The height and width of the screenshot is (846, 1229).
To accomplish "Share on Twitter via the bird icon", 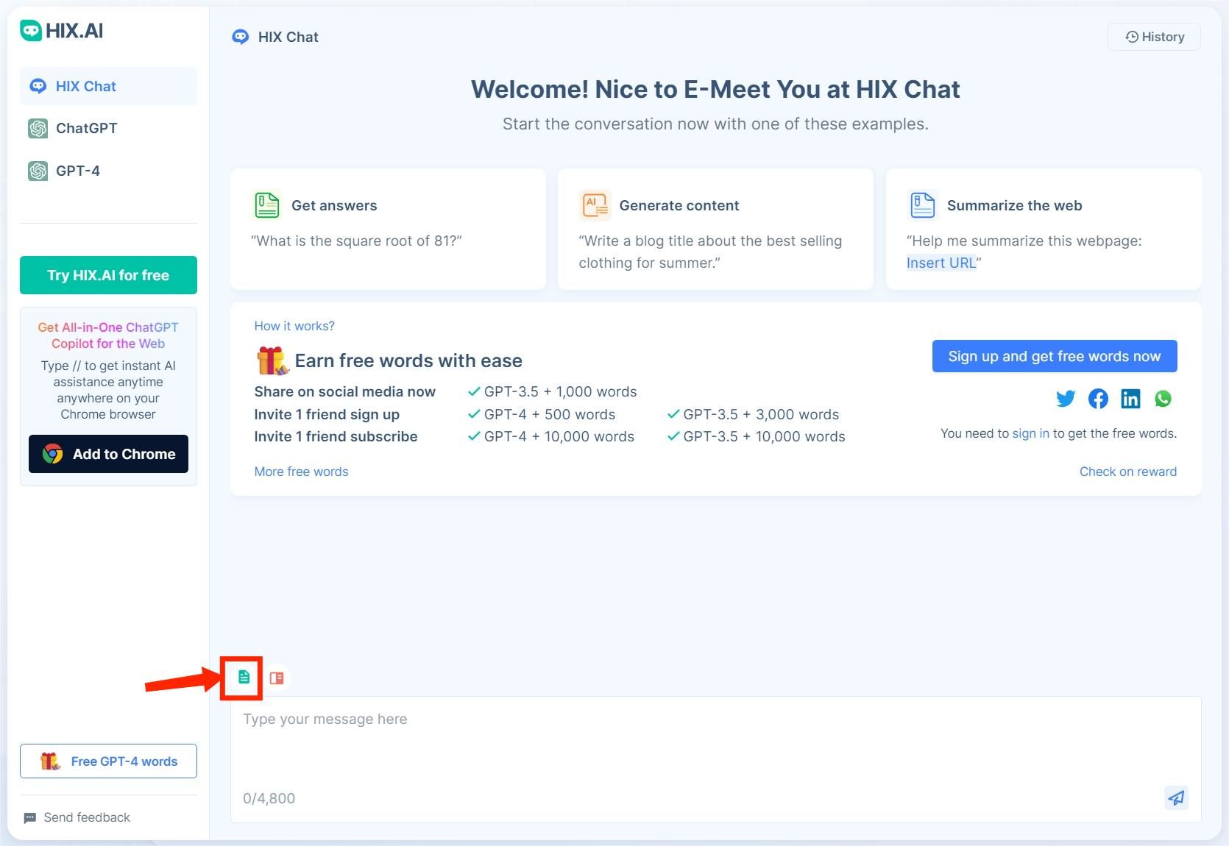I will [1066, 399].
